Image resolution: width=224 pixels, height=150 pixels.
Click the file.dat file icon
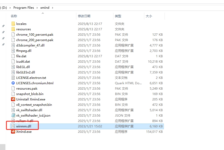tap(13, 56)
